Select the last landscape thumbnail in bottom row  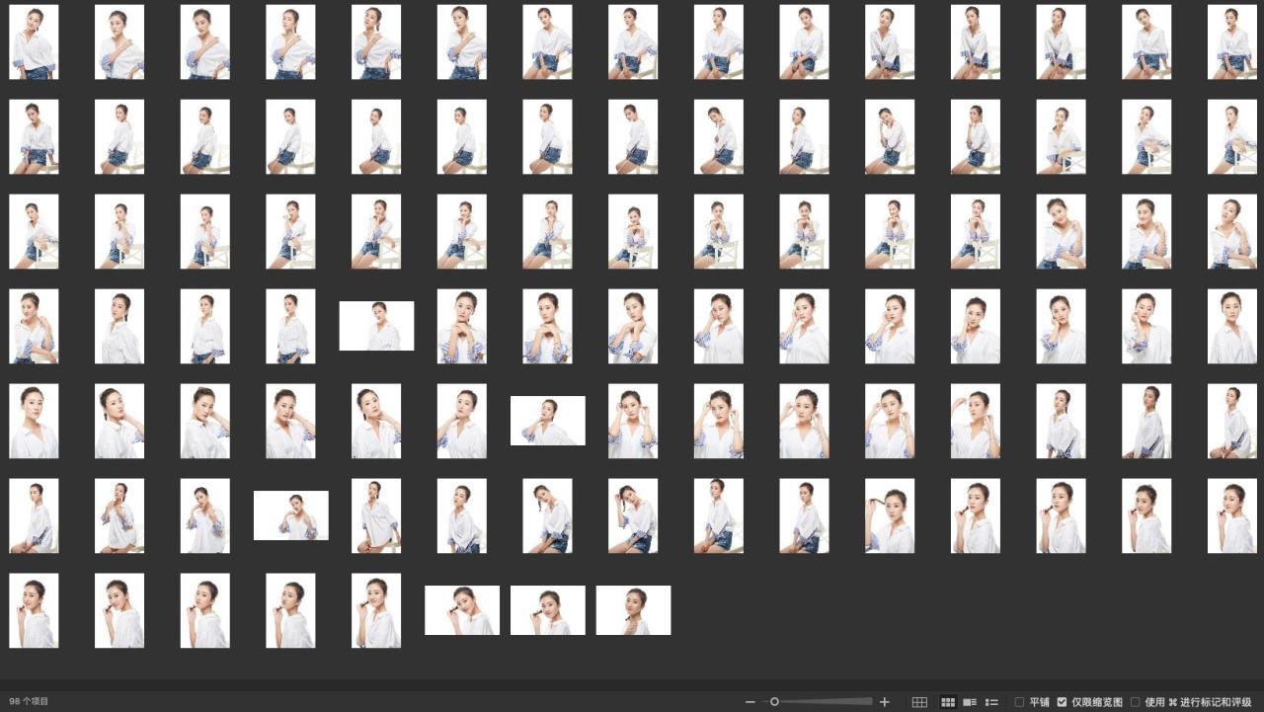pyautogui.click(x=633, y=610)
